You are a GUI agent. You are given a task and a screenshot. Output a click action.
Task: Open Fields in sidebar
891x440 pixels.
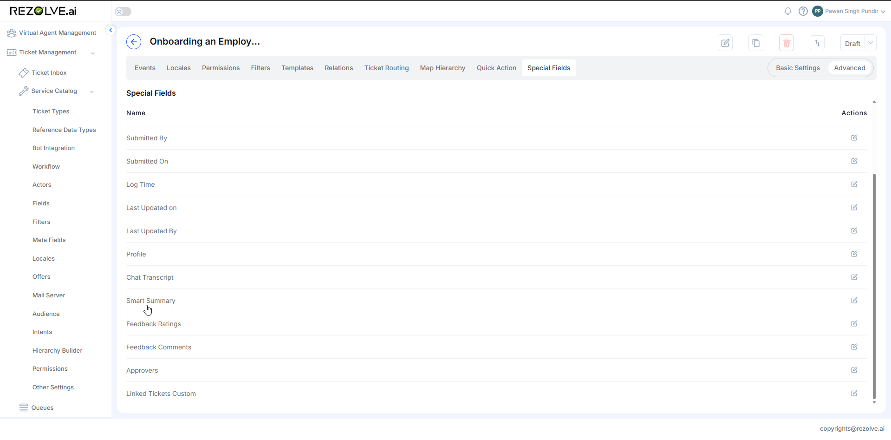point(41,204)
